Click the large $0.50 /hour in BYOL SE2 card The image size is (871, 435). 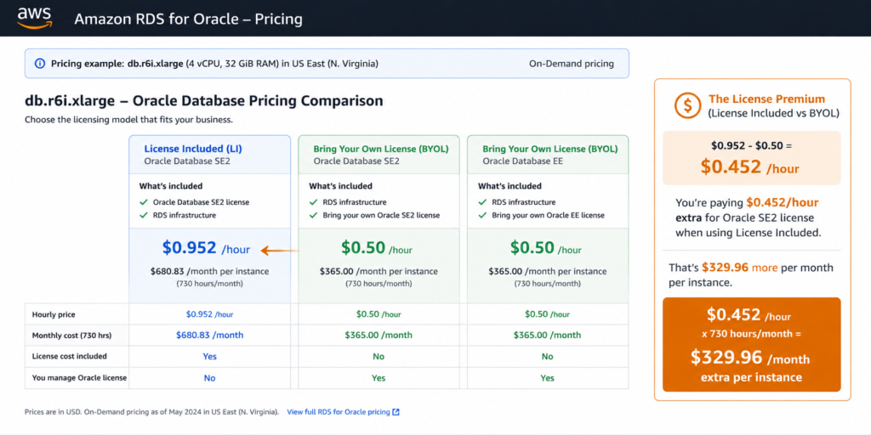(x=377, y=248)
